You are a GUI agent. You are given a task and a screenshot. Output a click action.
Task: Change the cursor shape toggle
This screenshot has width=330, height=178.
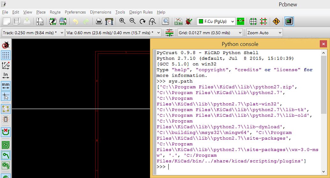coord(6,96)
